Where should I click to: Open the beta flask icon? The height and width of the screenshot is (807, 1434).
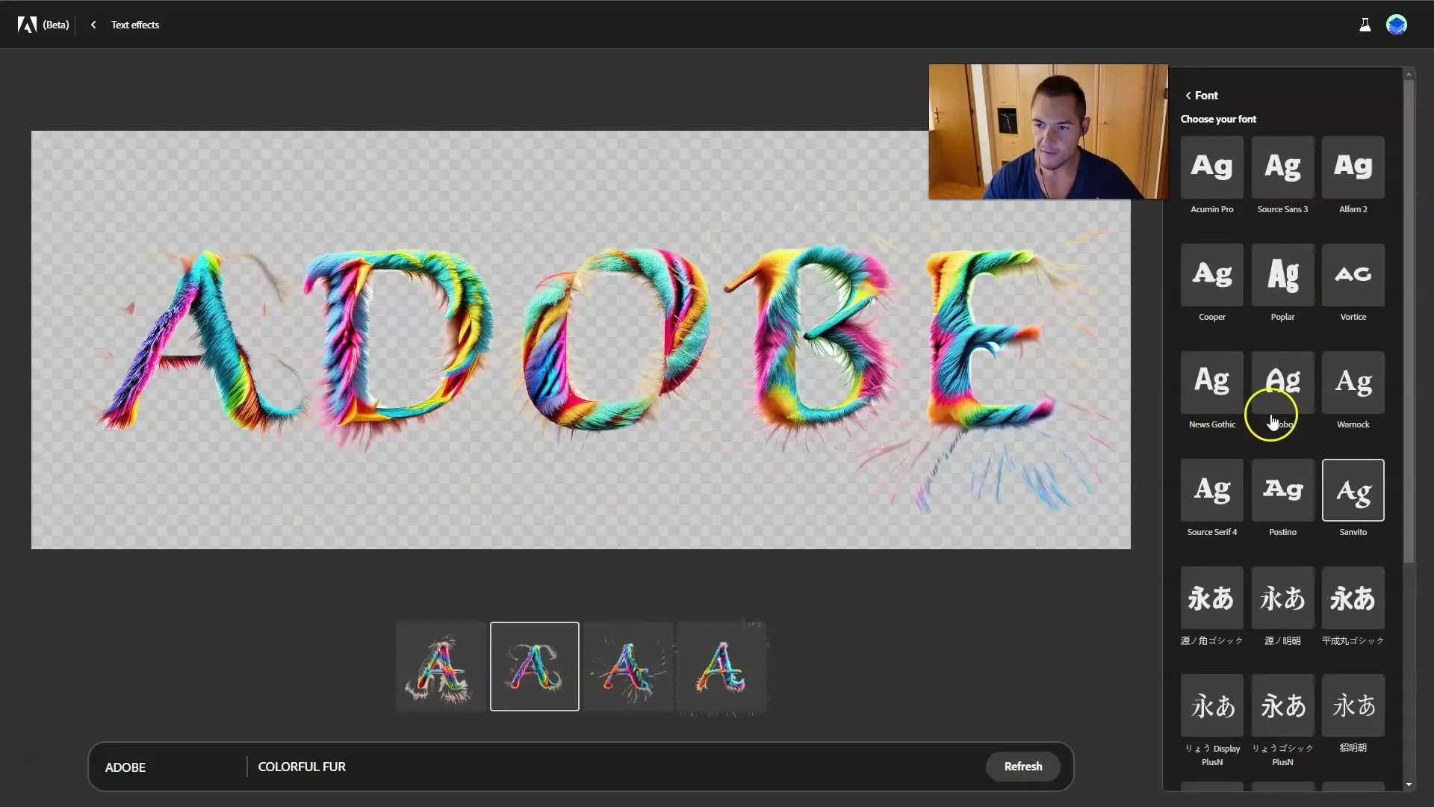pyautogui.click(x=1365, y=25)
